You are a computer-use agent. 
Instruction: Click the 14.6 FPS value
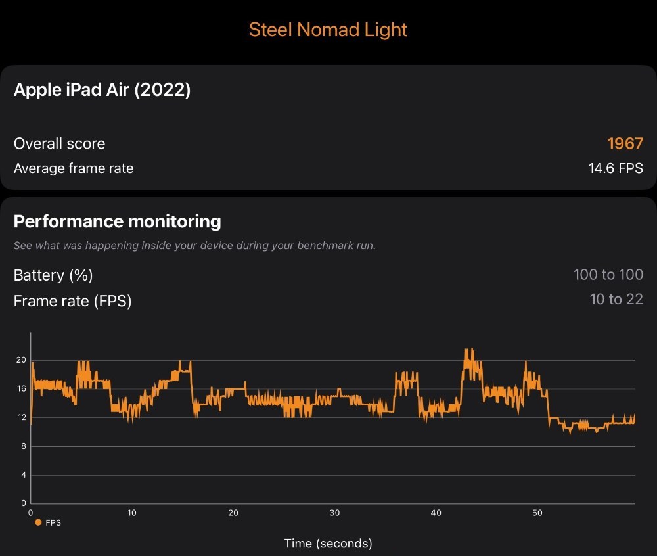616,168
